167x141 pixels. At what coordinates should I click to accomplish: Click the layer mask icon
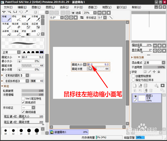point(163,85)
